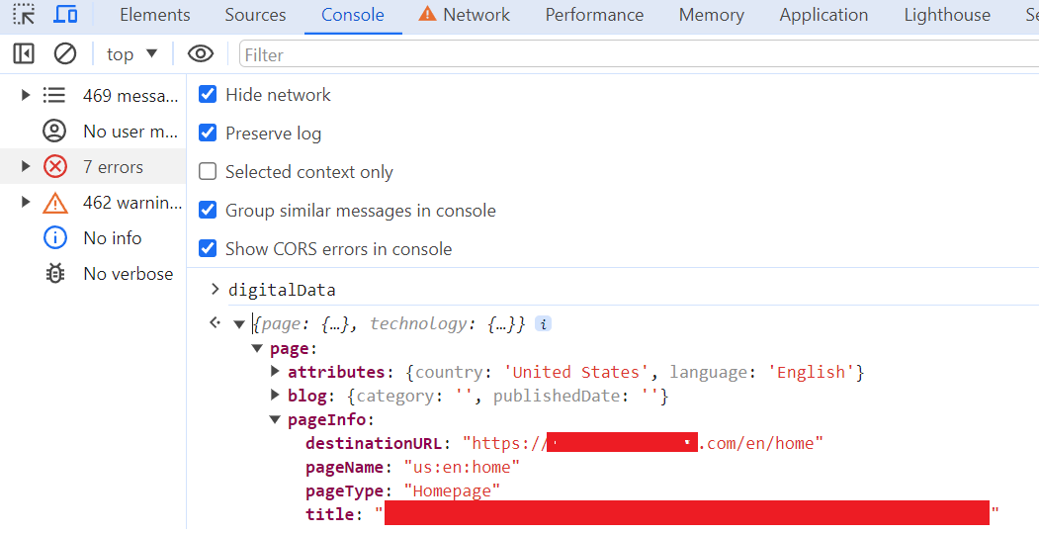The image size is (1039, 534).
Task: Collapse the page property
Action: point(257,348)
